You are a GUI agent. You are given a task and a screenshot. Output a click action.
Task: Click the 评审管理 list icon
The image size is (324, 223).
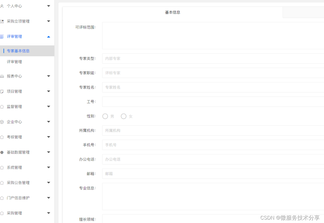point(3,36)
